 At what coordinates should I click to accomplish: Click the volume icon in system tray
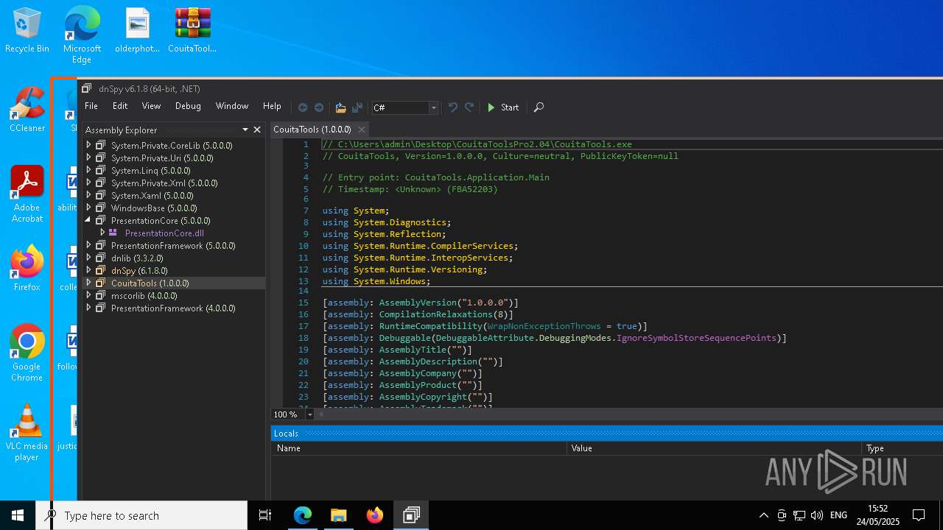(x=816, y=515)
